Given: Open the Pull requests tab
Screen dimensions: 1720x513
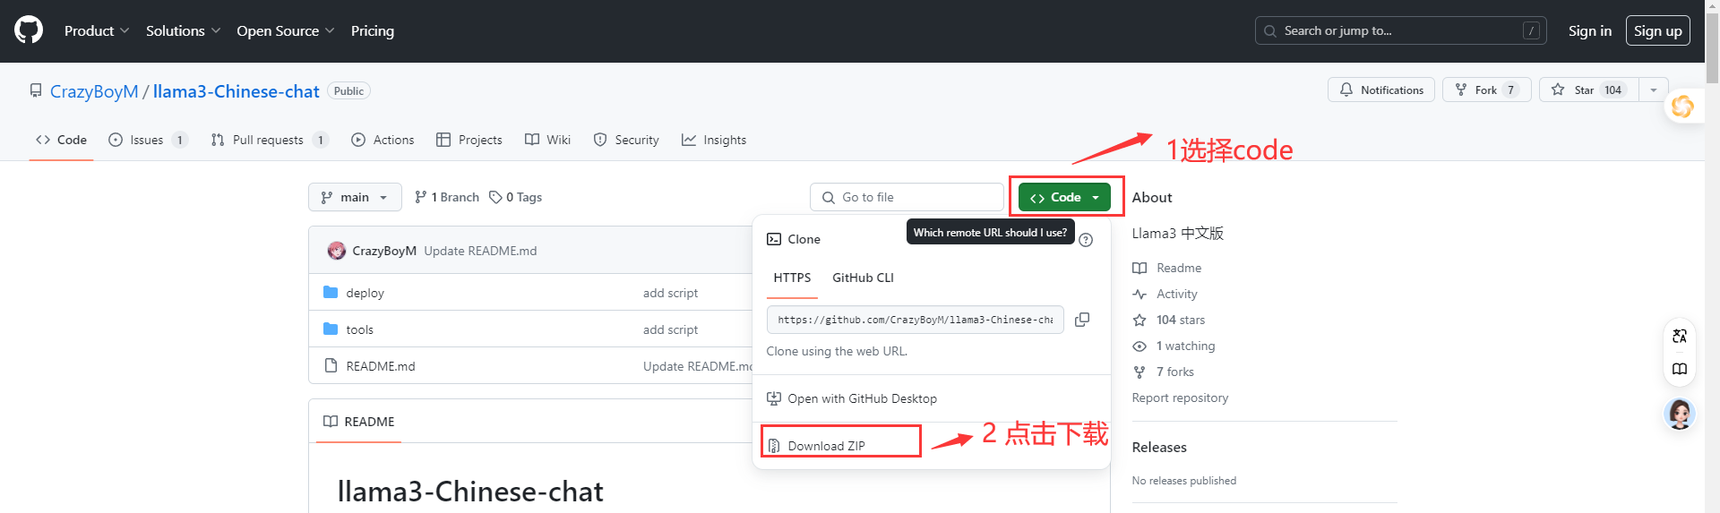Looking at the screenshot, I should (x=268, y=140).
